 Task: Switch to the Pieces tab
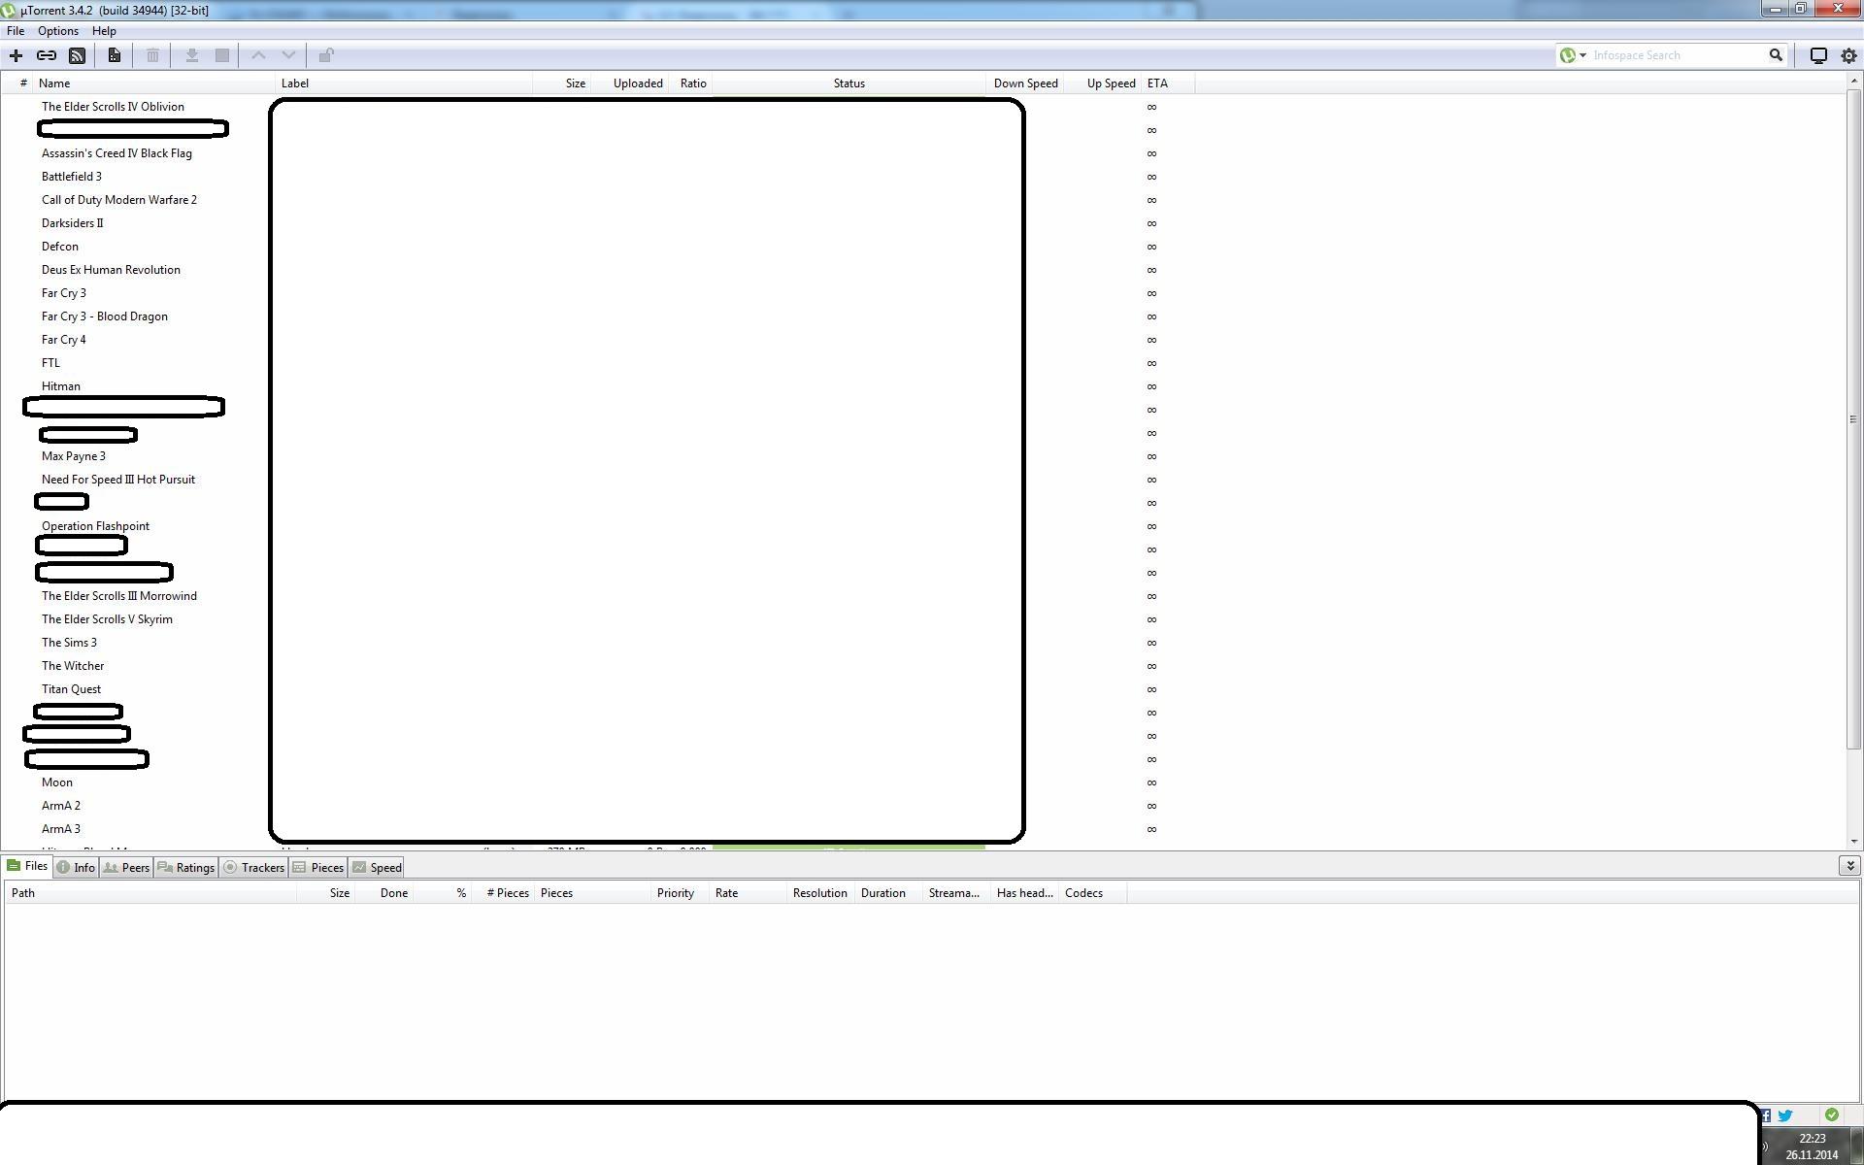318,868
